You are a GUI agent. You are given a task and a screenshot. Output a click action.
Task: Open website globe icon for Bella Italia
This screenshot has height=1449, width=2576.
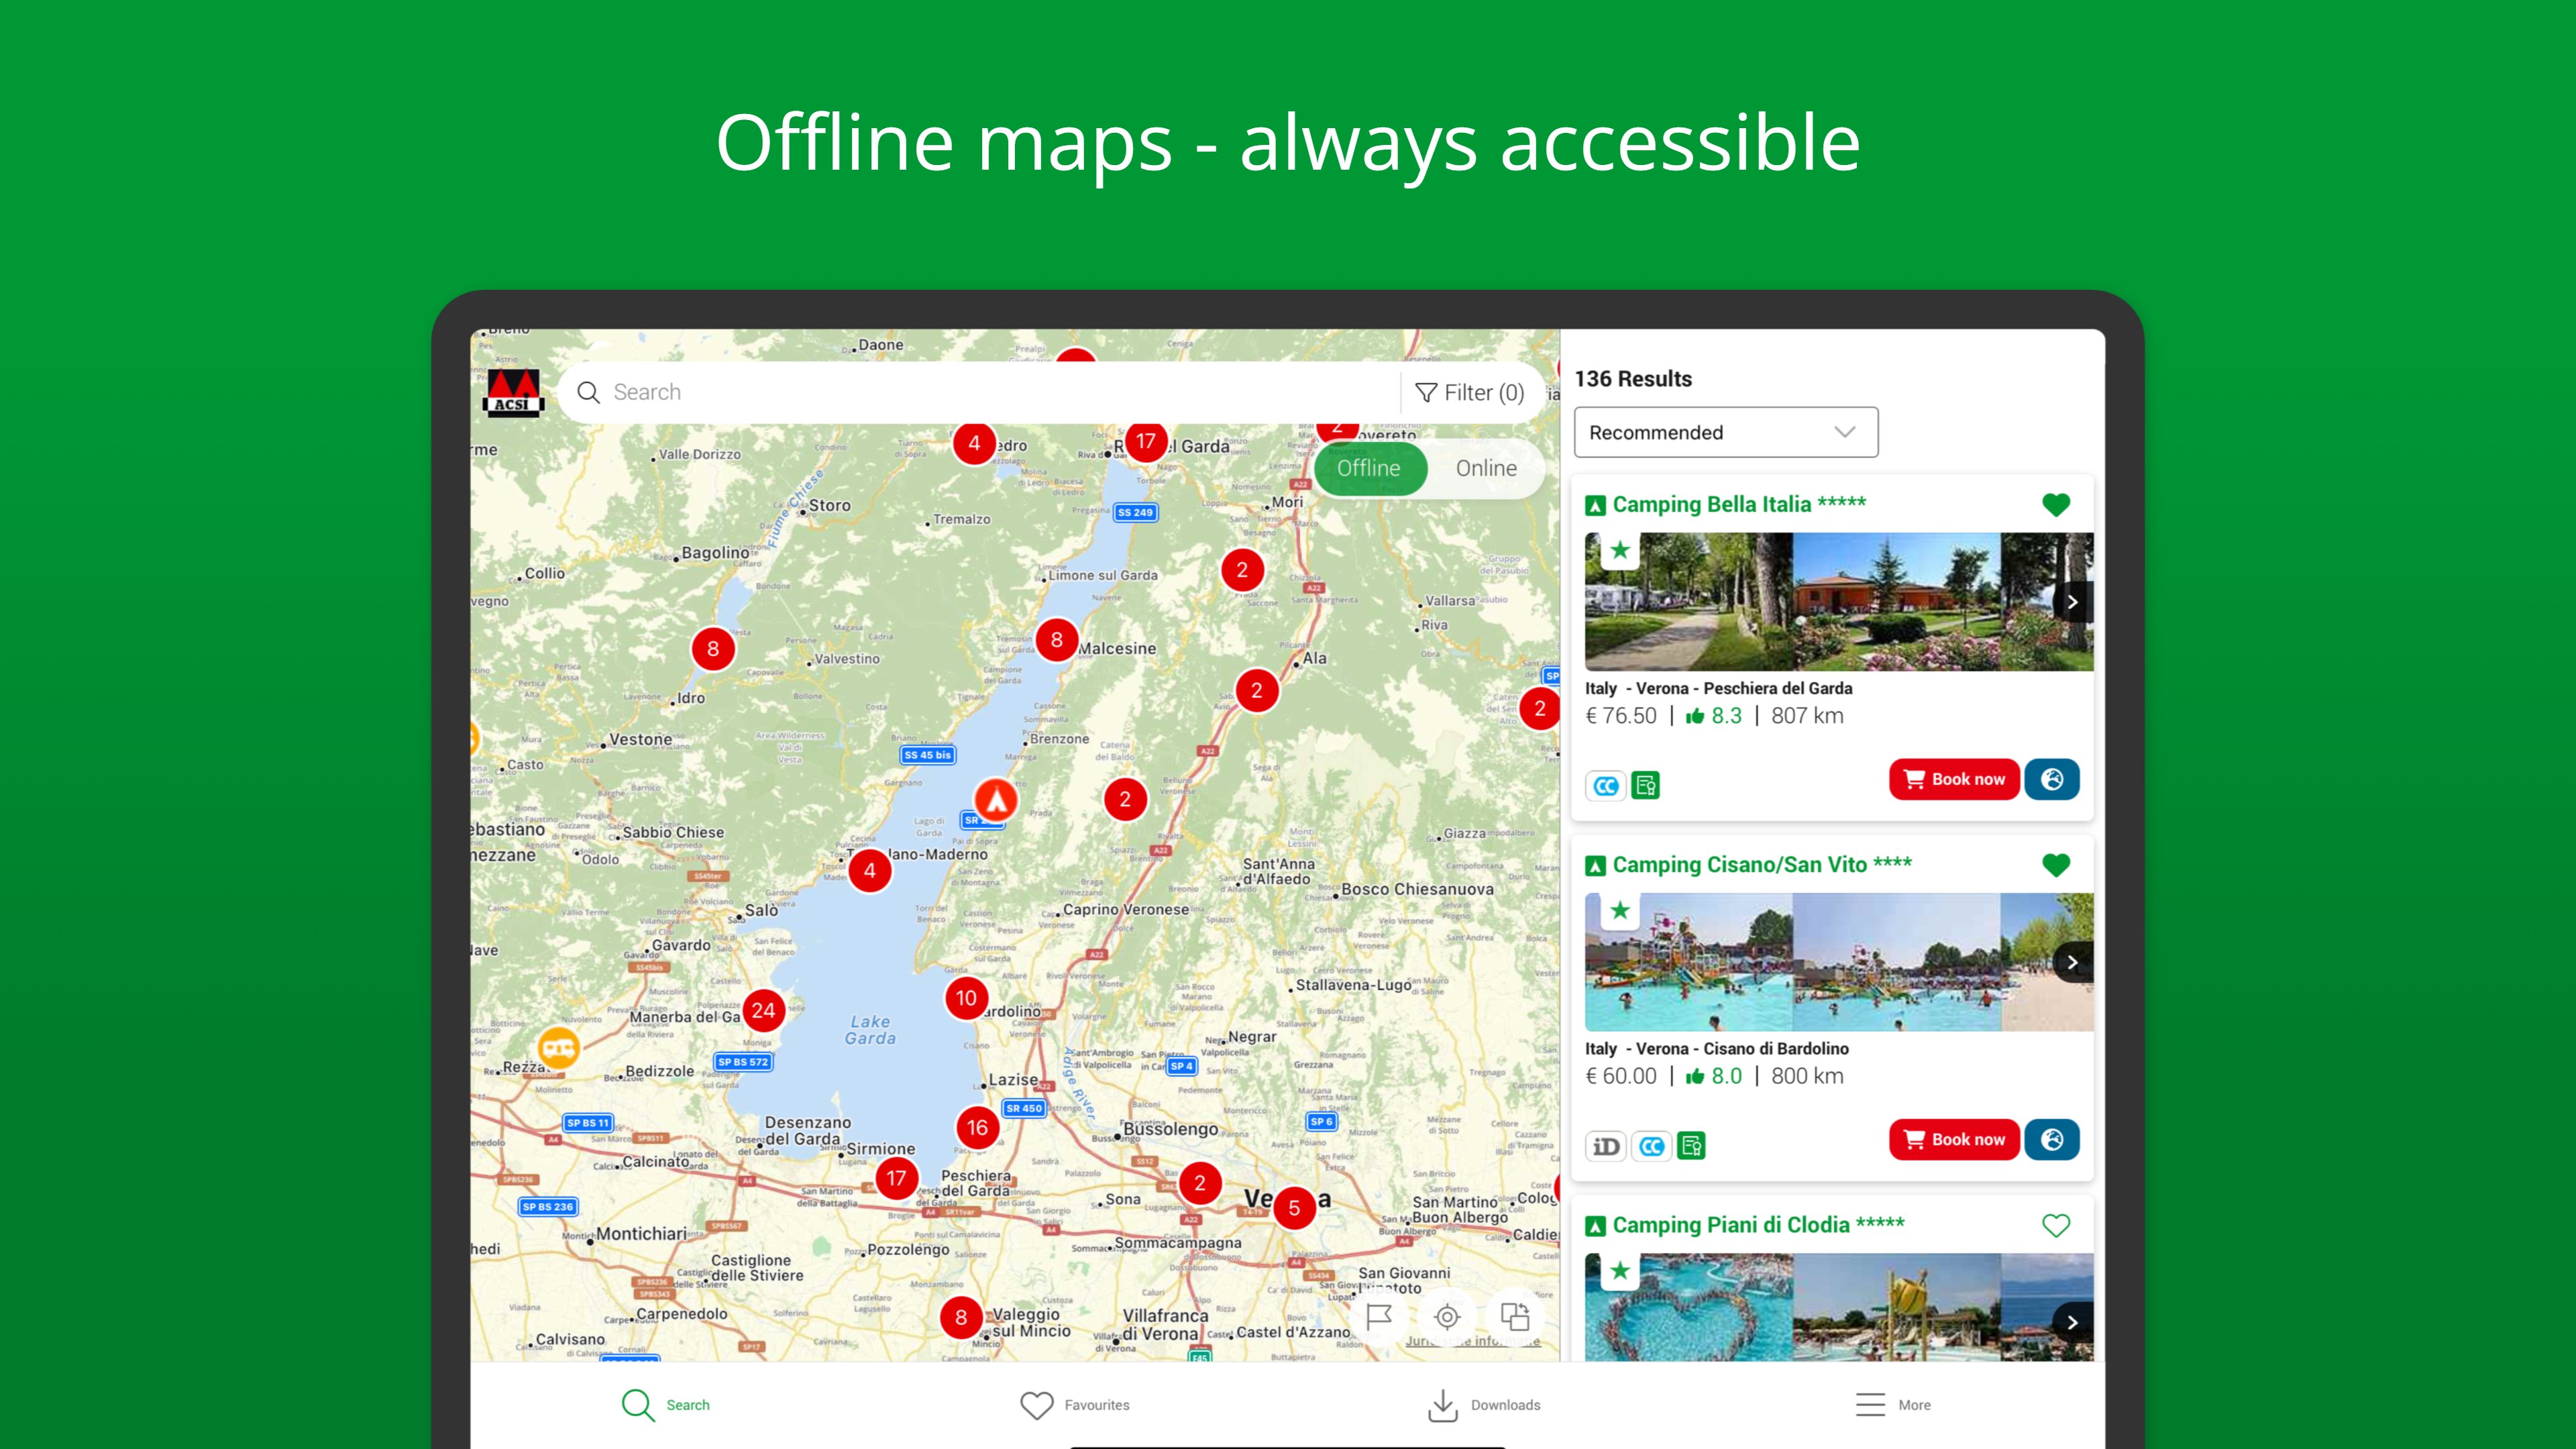2051,779
